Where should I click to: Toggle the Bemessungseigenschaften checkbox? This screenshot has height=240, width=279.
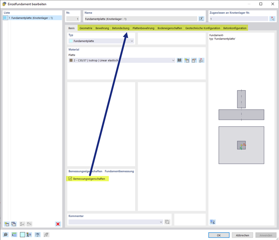pos(70,178)
